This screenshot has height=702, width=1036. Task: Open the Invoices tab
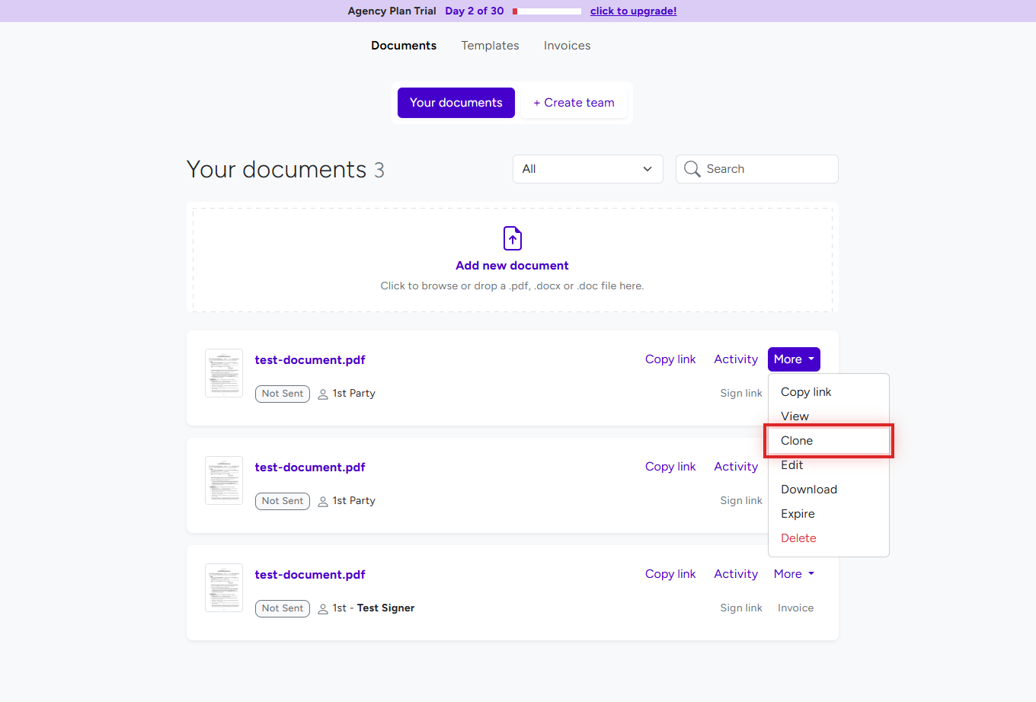click(x=567, y=46)
